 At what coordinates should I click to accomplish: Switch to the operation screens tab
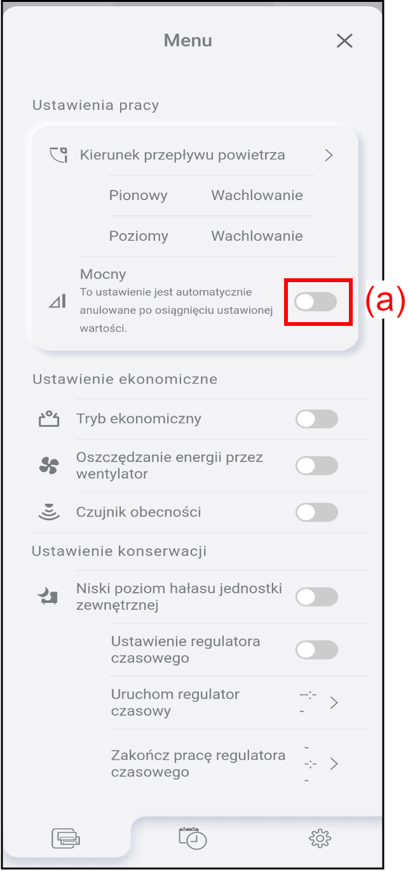coord(66,839)
